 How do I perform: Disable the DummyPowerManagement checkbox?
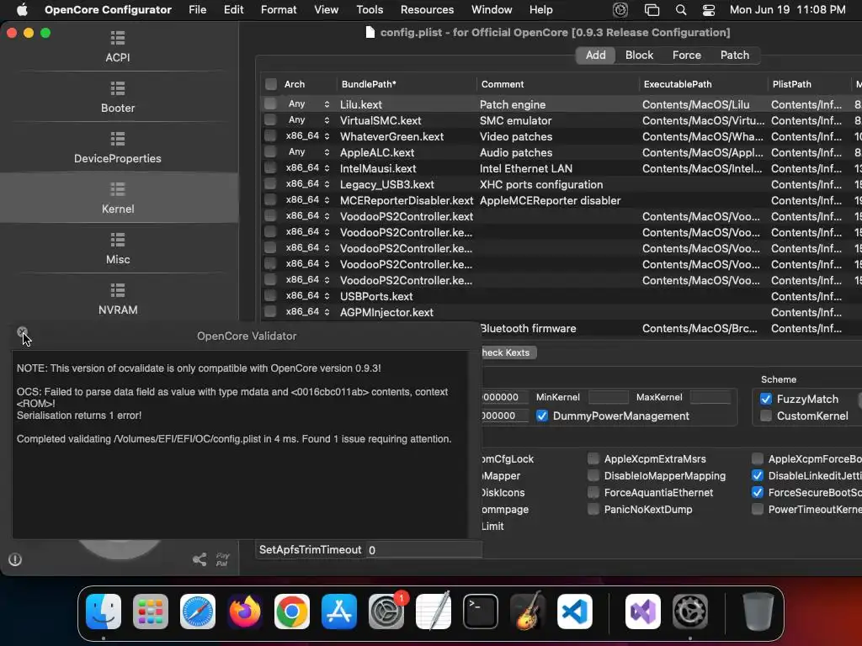[542, 416]
